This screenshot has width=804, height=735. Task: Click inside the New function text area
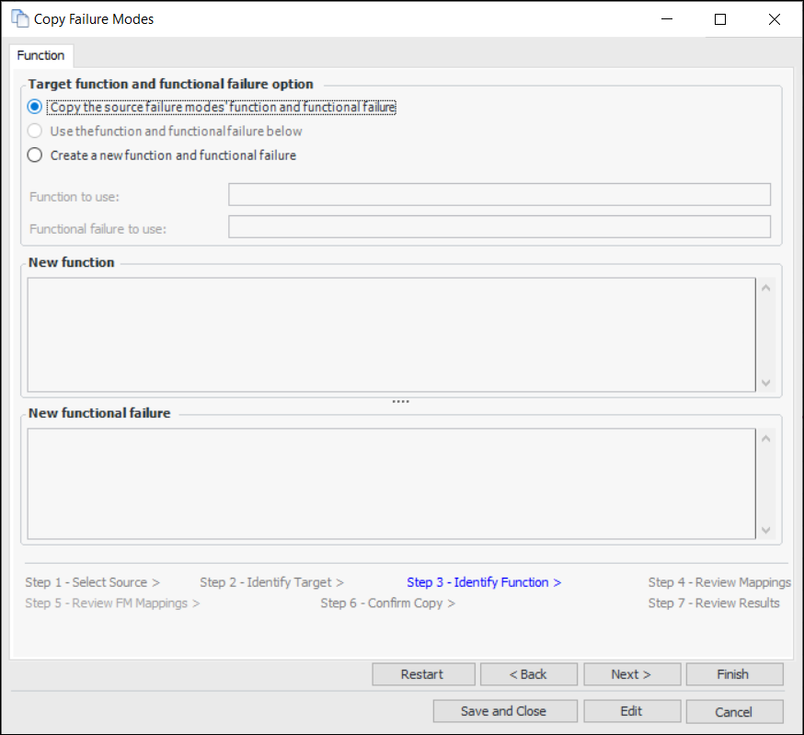coord(391,335)
